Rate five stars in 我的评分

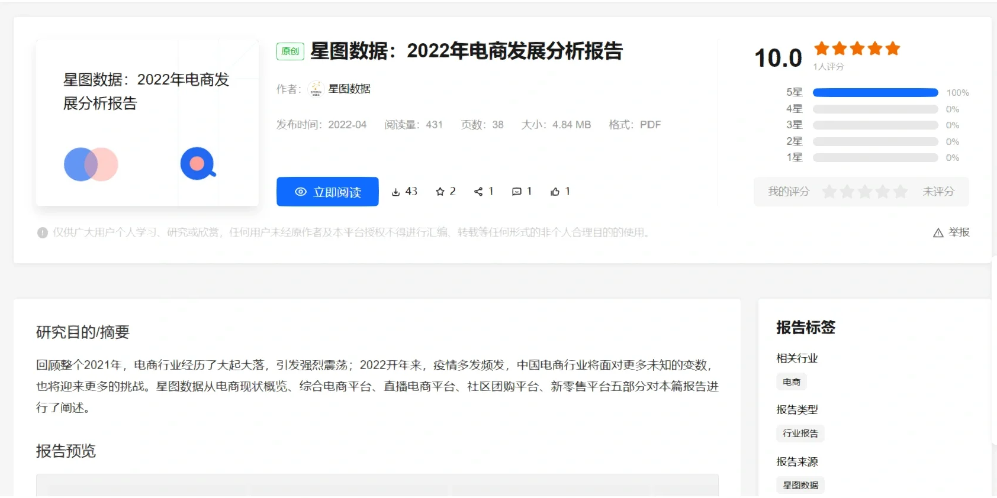(x=900, y=192)
